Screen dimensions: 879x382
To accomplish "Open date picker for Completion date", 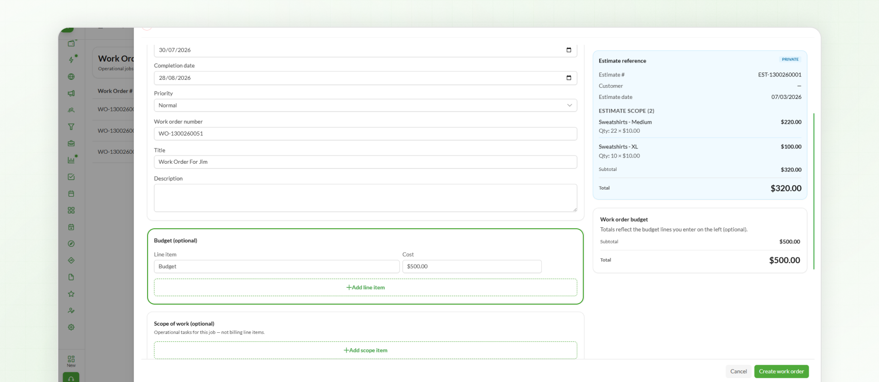I will click(x=568, y=78).
